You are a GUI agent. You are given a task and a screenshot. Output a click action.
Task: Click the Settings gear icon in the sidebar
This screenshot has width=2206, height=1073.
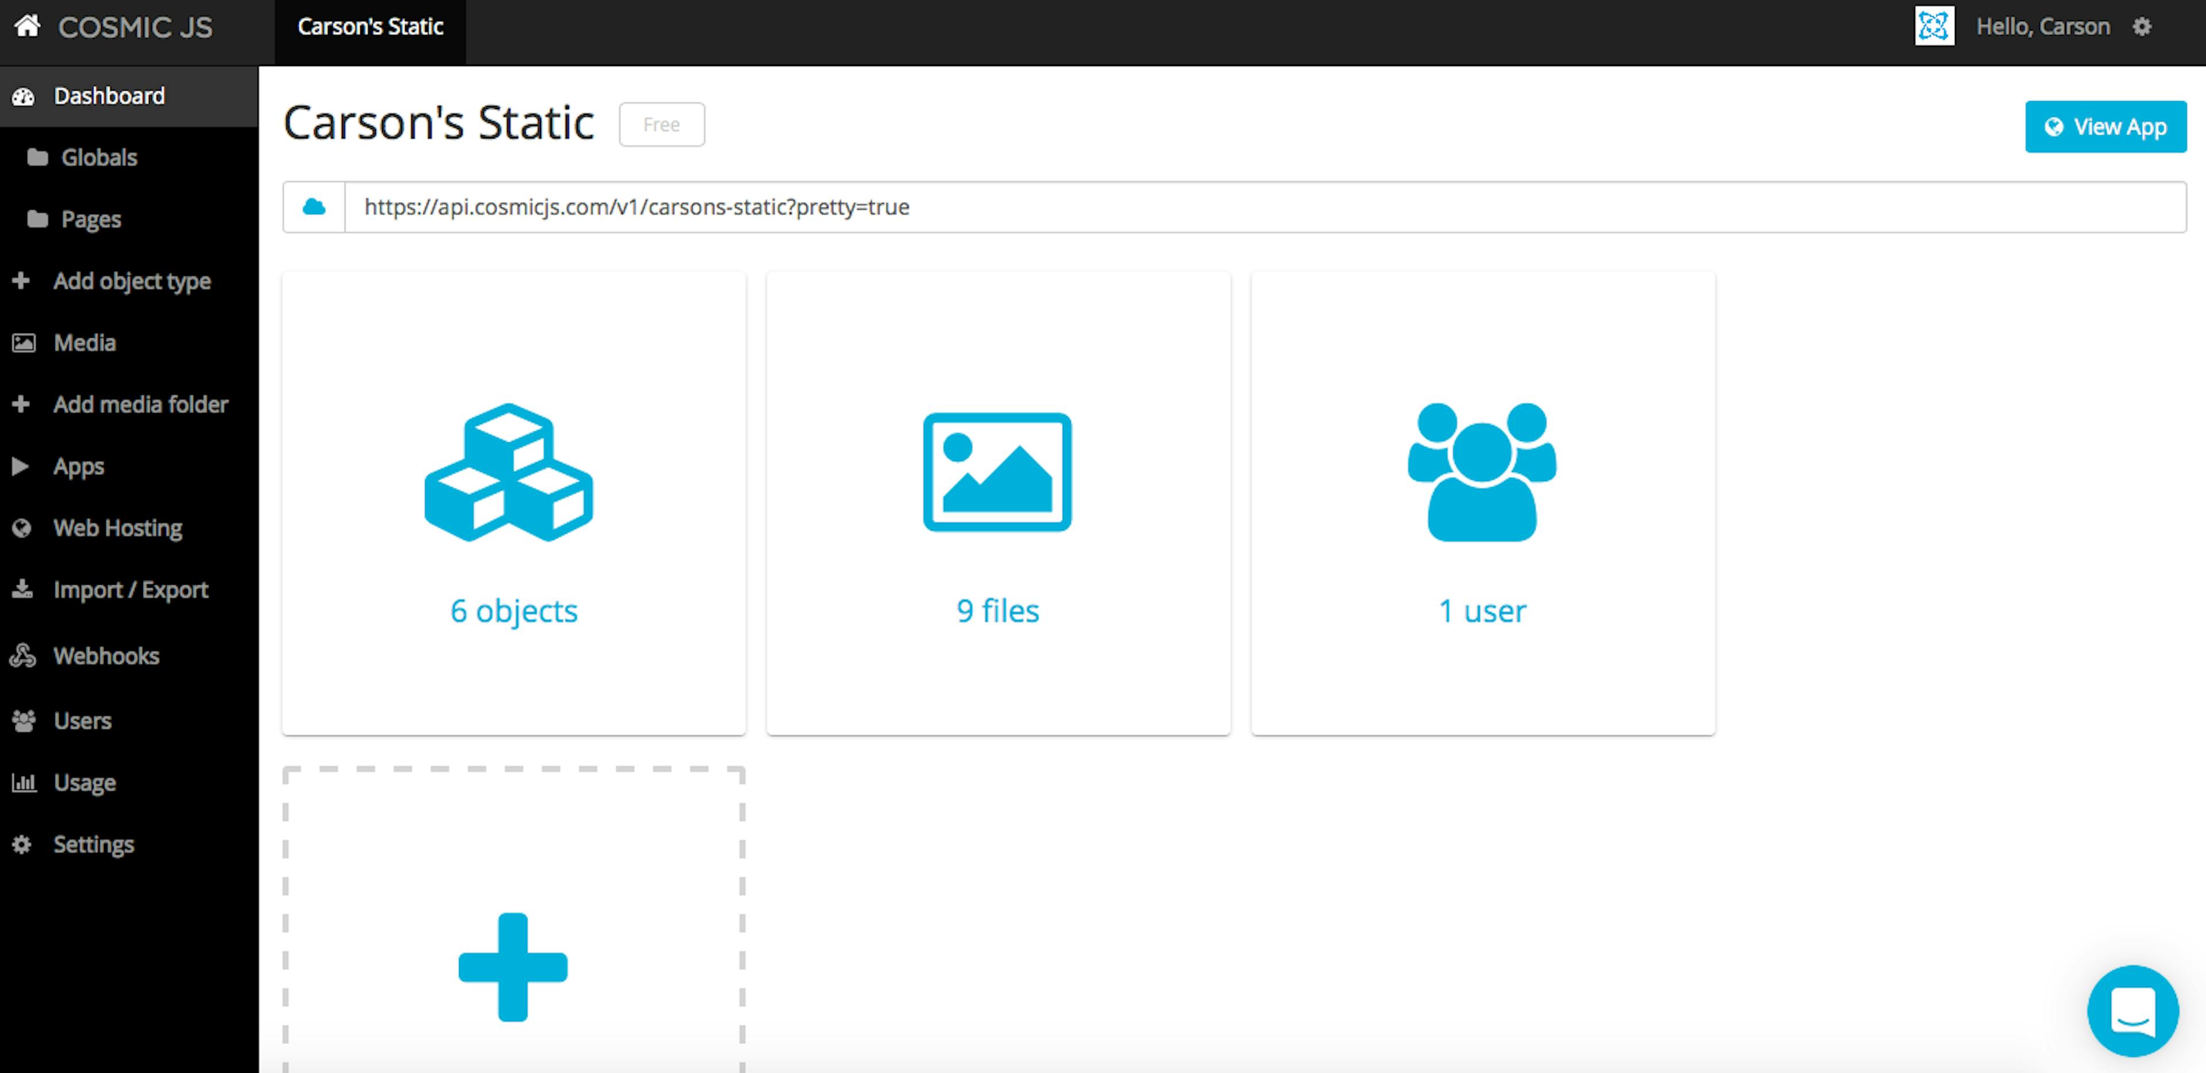21,844
